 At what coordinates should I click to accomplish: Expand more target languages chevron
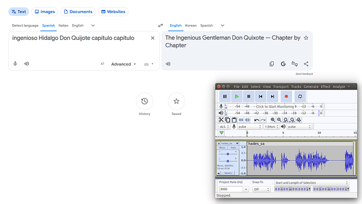[222, 25]
